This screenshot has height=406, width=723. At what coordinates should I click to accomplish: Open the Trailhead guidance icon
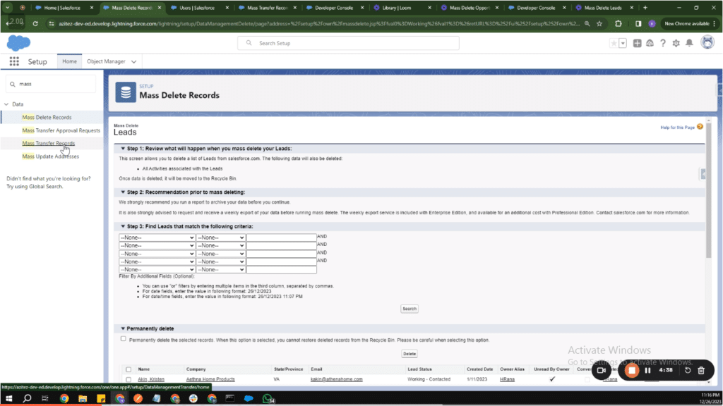pos(650,43)
